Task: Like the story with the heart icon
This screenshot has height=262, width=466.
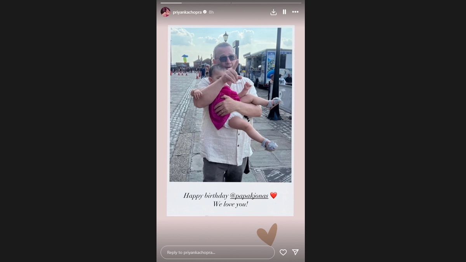Action: click(x=283, y=252)
